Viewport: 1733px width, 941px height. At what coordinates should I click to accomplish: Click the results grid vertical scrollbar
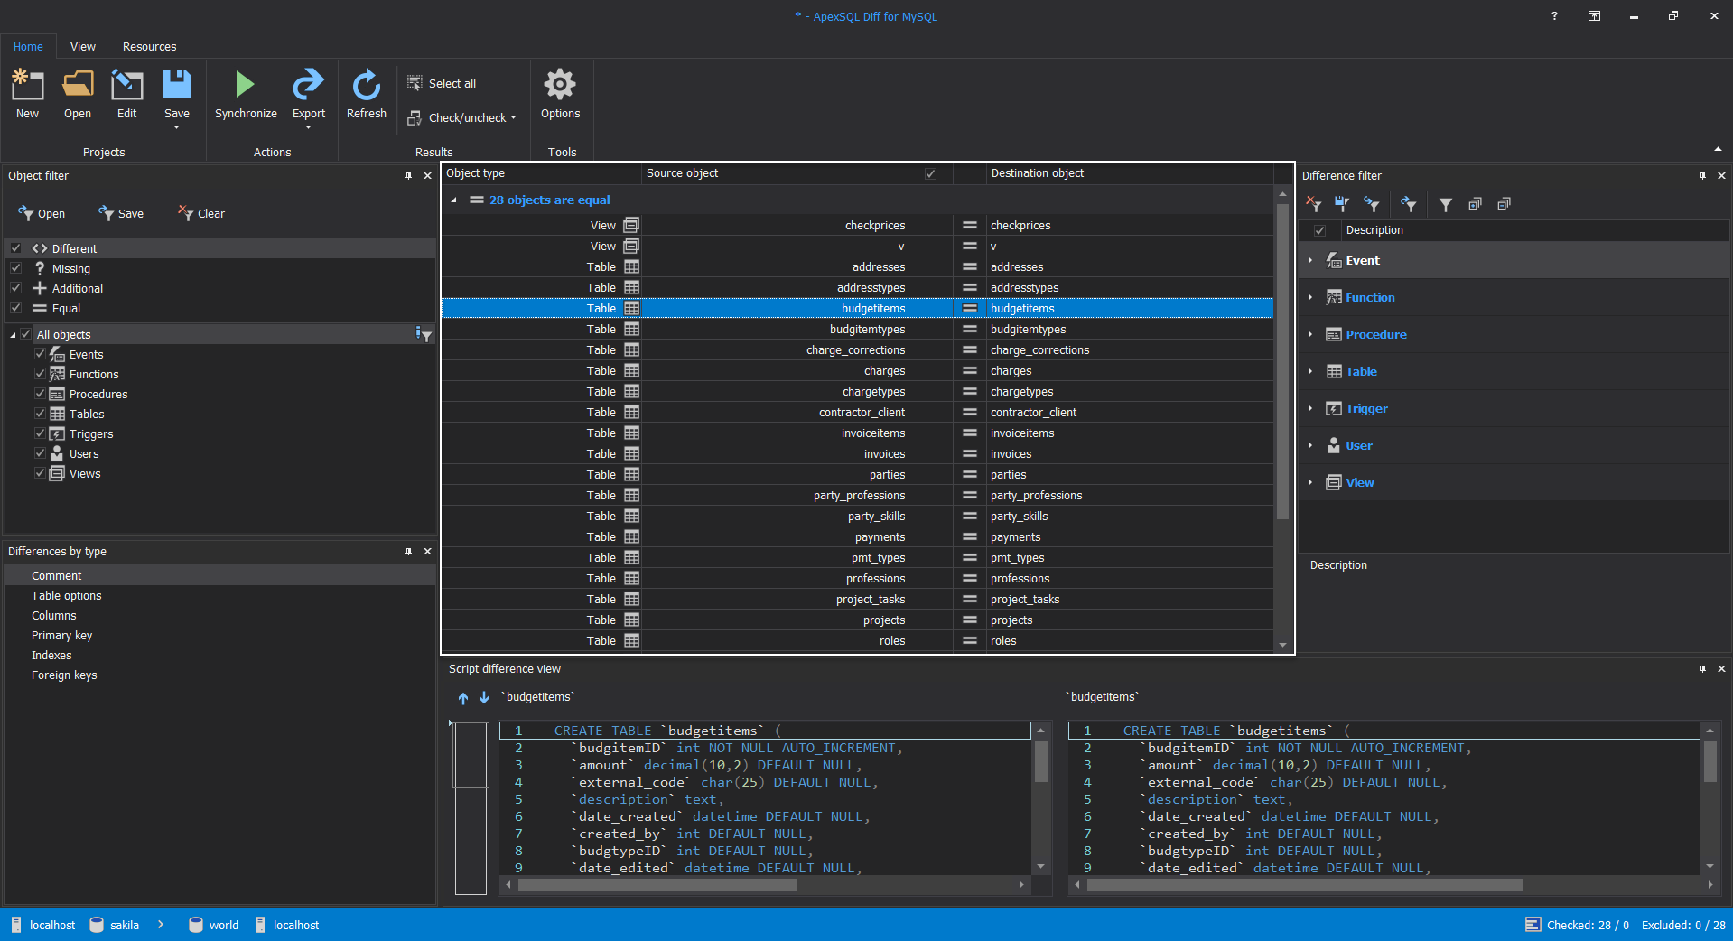point(1282,361)
